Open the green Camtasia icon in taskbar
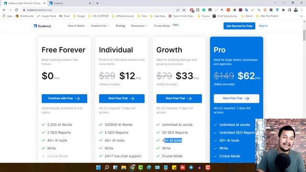 click(141, 168)
